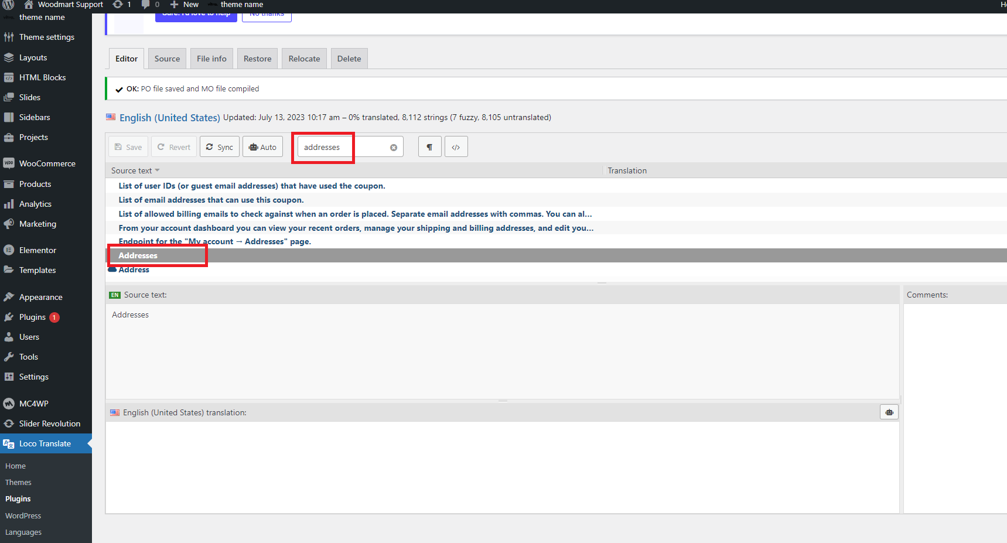
Task: Switch to the File info tab
Action: (x=211, y=59)
